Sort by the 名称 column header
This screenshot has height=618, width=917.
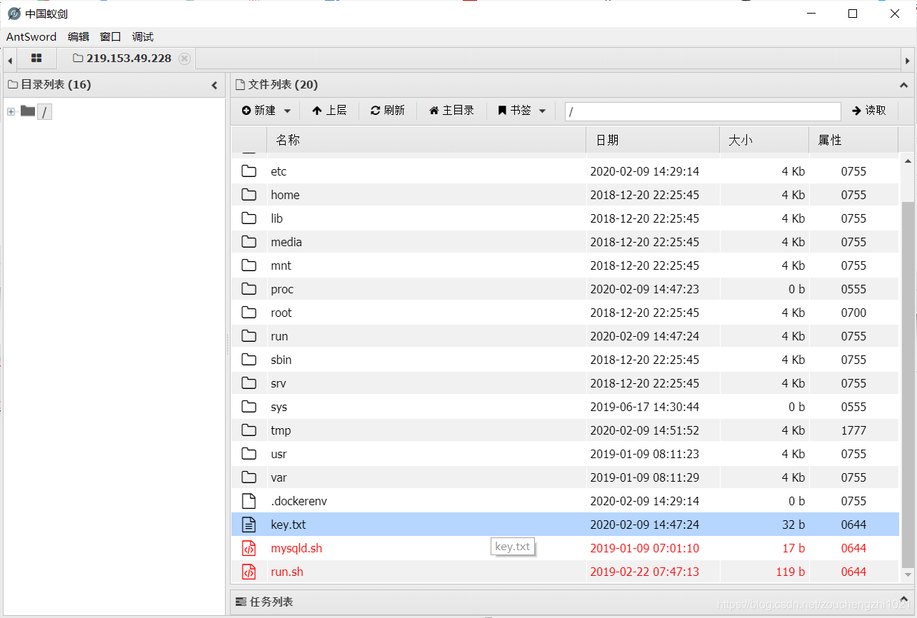click(x=426, y=141)
